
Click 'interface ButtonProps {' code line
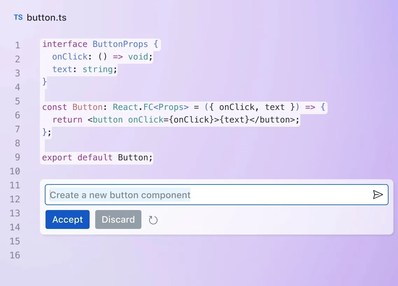pos(100,44)
